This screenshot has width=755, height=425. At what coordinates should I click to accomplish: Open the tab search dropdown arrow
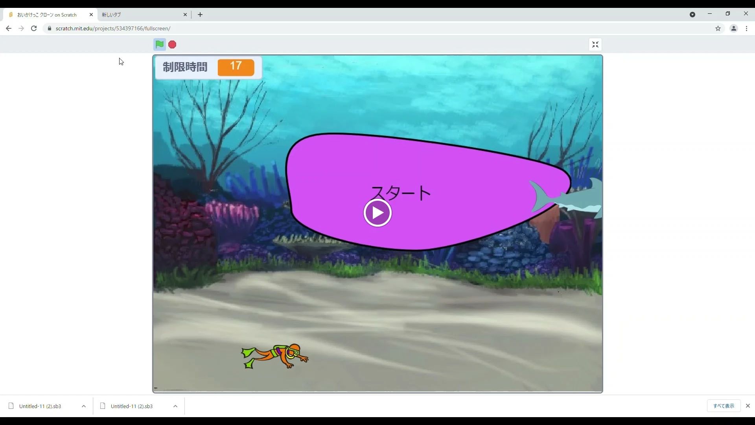pos(692,15)
